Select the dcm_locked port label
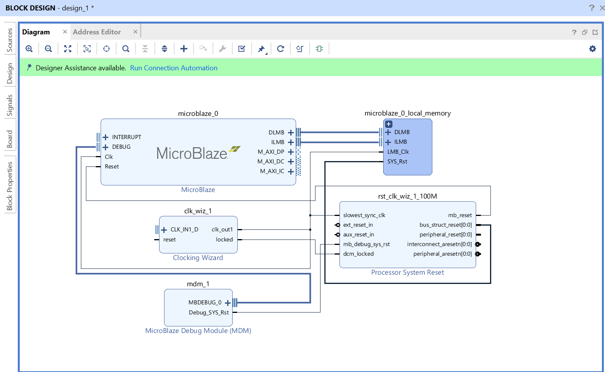 (358, 254)
